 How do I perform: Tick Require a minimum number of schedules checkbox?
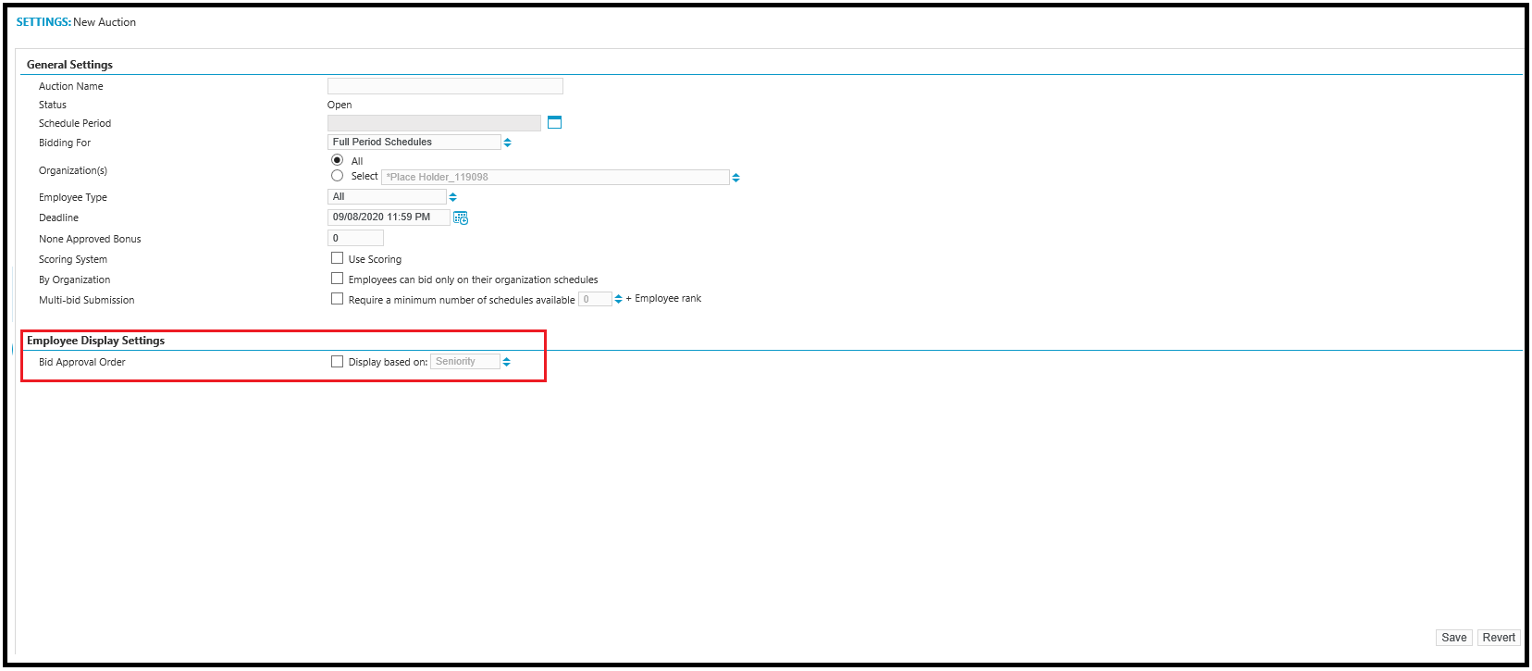coord(337,299)
